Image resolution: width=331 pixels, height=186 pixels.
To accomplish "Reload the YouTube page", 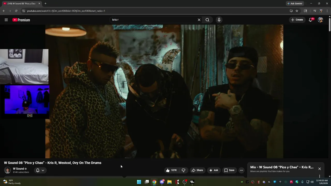I will tap(16, 11).
